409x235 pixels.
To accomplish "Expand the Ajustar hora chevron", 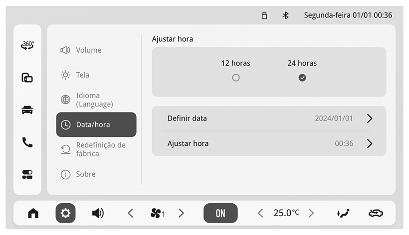I will [370, 143].
